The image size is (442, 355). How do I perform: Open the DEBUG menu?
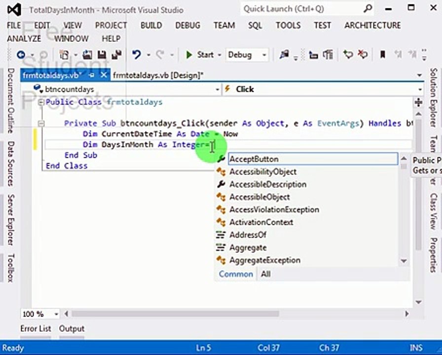coord(188,25)
